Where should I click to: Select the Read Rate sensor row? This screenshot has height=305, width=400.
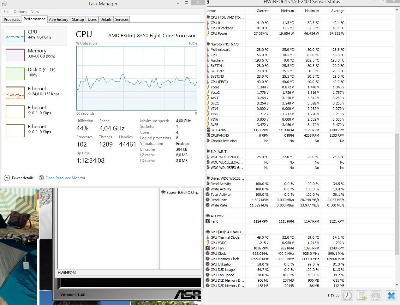point(276,200)
